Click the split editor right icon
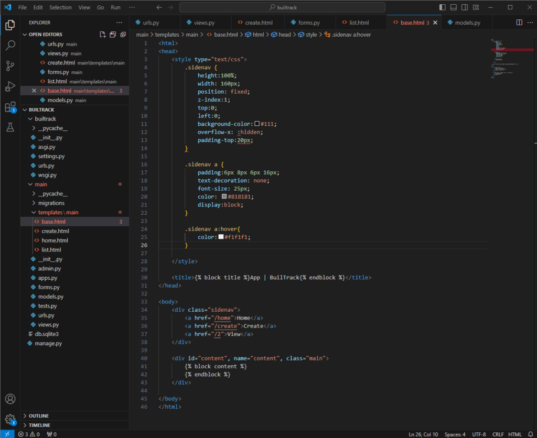 (519, 23)
